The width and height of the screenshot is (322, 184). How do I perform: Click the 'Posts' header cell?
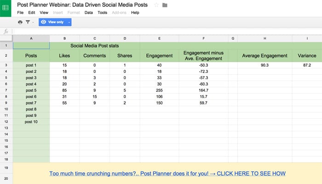tap(31, 56)
